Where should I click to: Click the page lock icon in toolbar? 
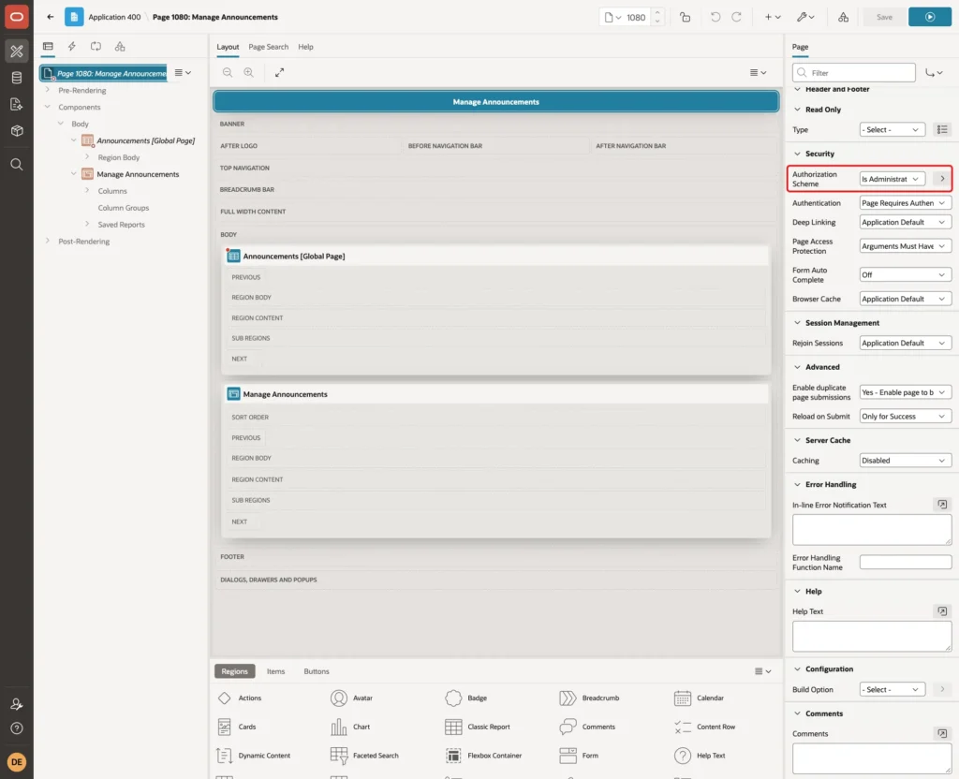point(685,17)
